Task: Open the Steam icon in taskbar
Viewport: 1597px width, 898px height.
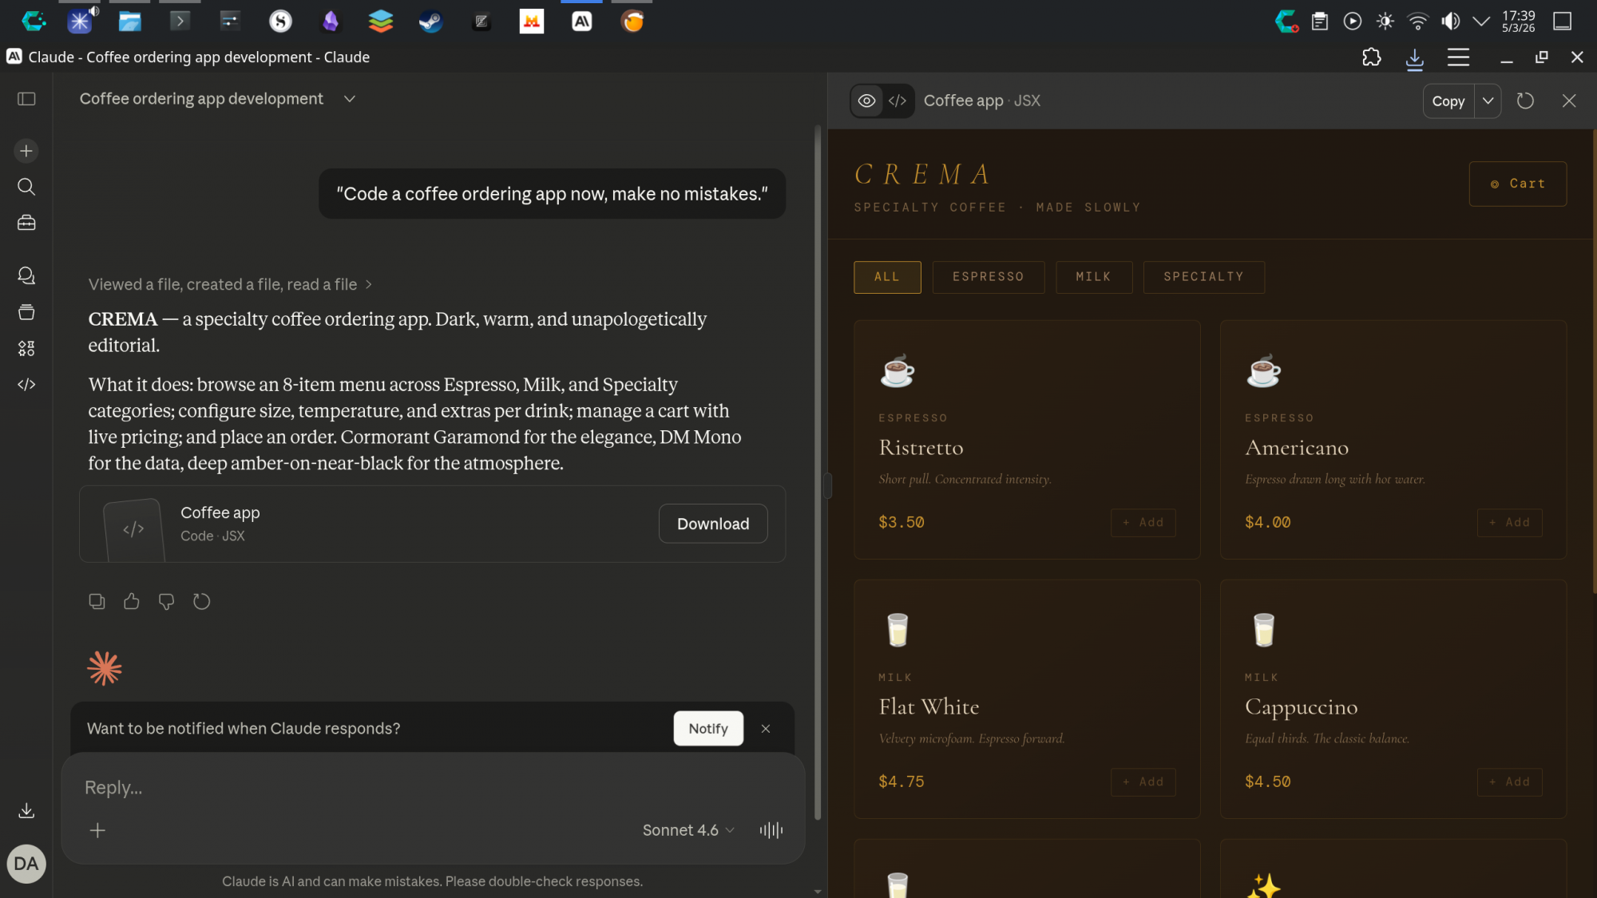Action: click(430, 22)
